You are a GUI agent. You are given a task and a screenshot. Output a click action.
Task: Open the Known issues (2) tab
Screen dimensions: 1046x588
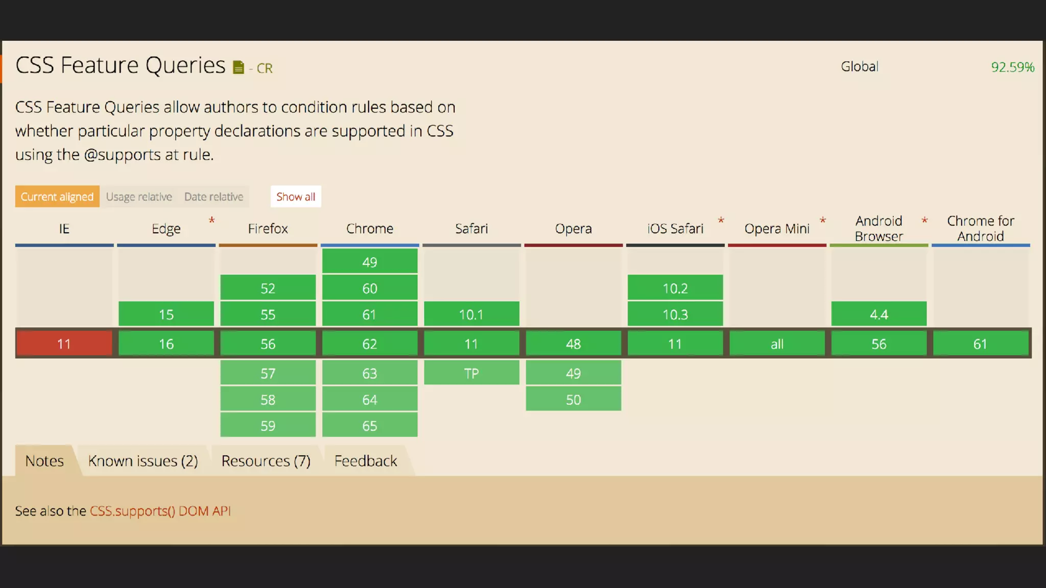coord(143,461)
